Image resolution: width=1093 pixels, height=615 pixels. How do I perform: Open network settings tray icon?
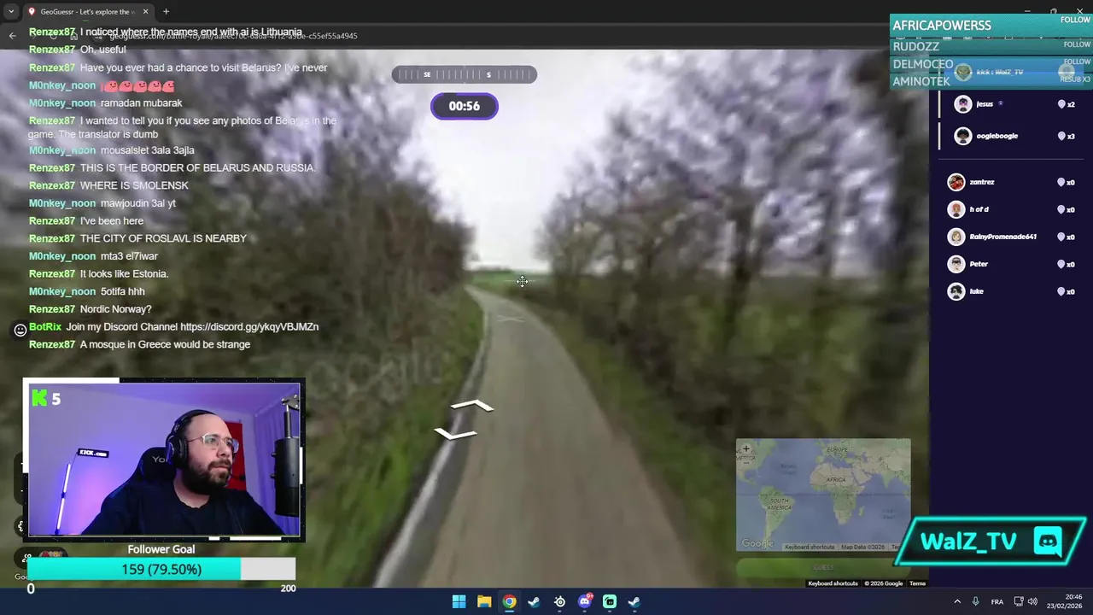pos(1019,601)
